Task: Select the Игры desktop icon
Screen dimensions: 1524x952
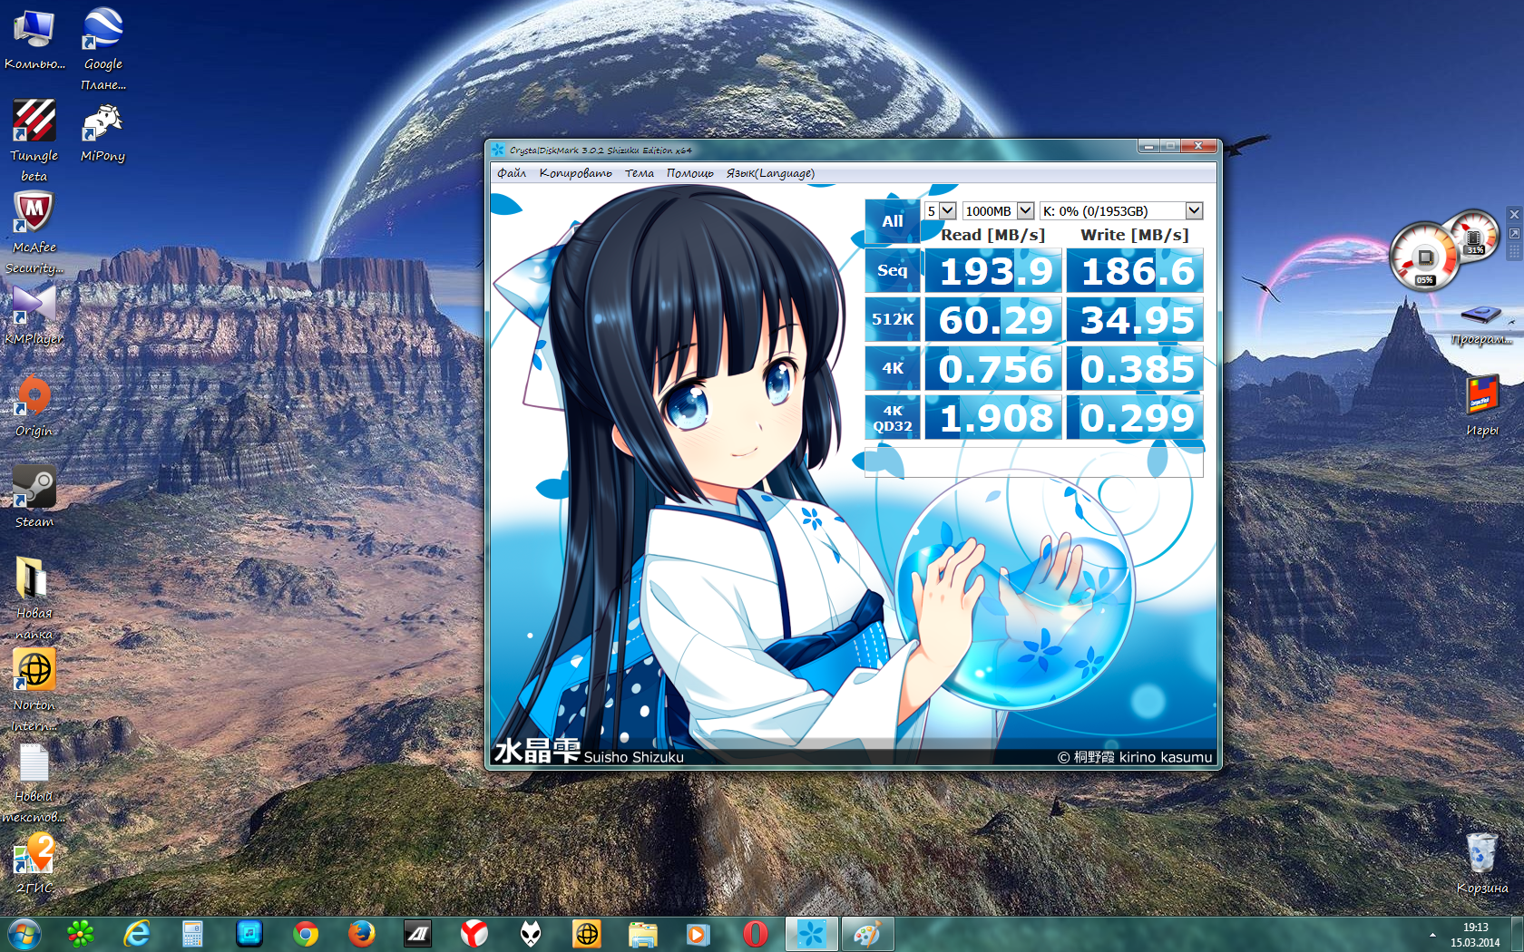Action: [1482, 406]
